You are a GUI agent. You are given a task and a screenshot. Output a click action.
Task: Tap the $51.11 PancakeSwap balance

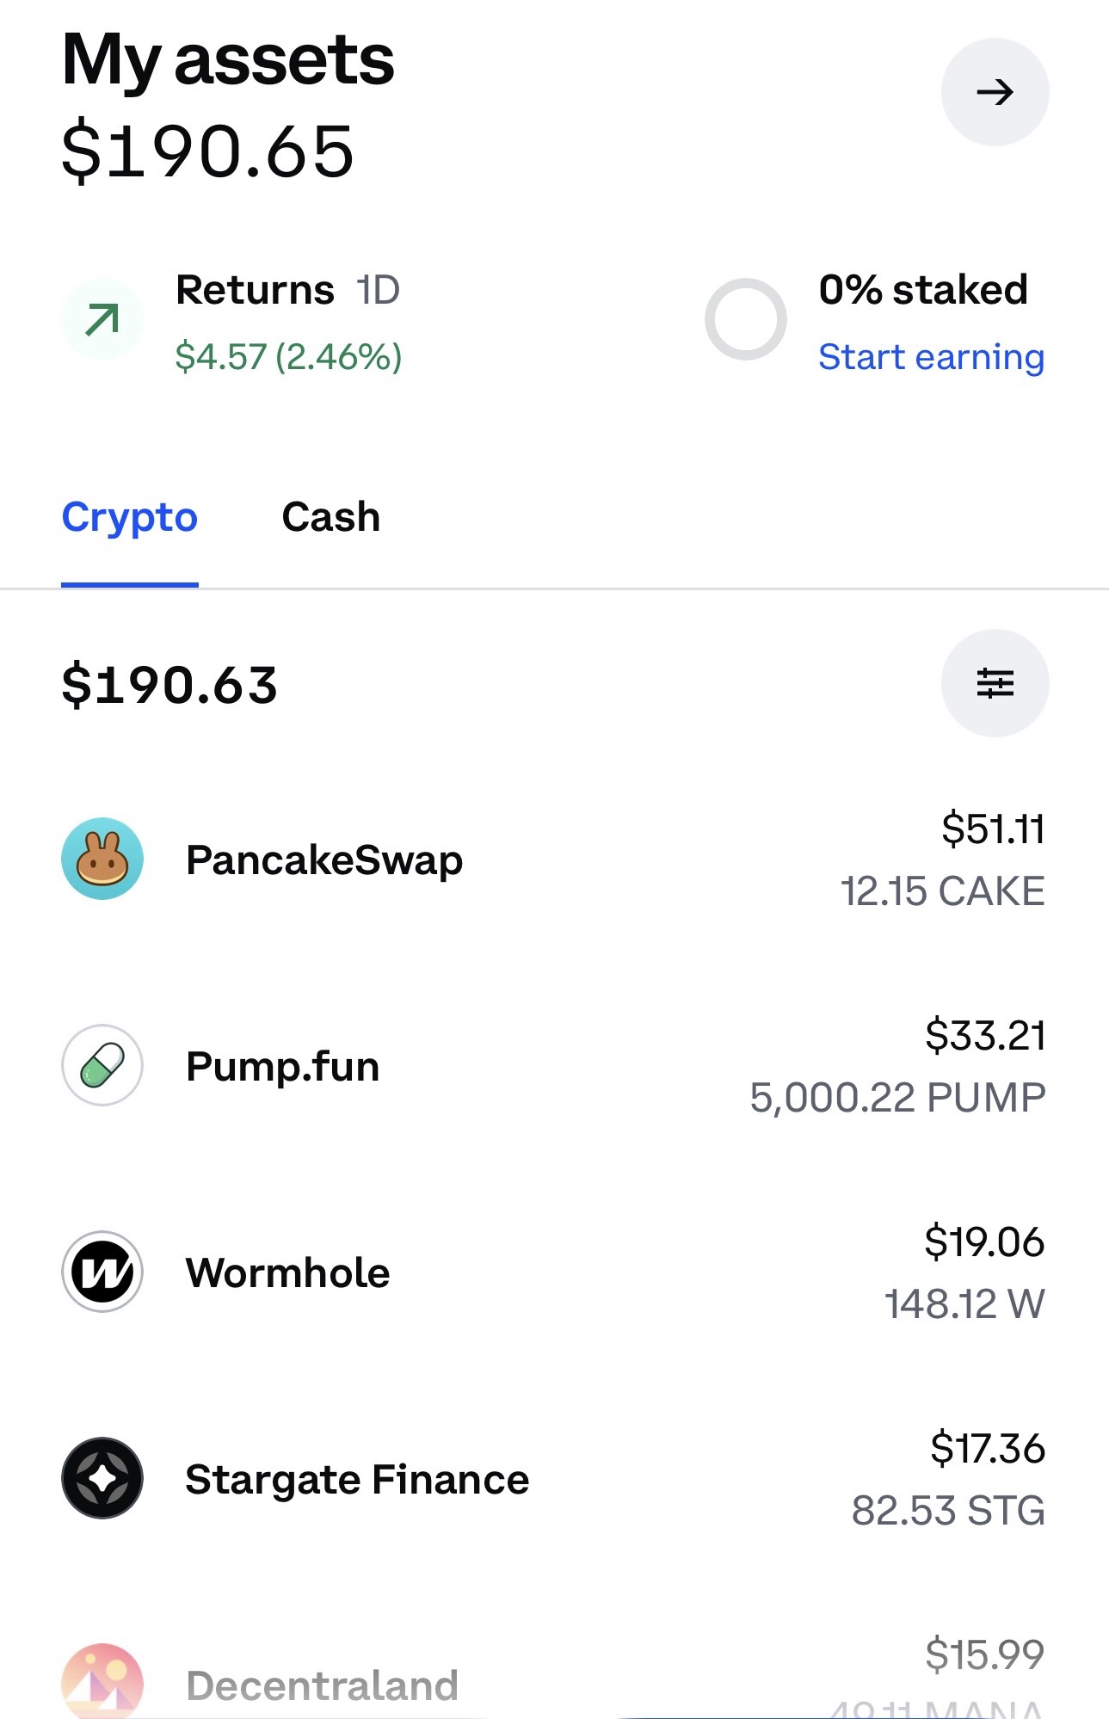point(993,829)
